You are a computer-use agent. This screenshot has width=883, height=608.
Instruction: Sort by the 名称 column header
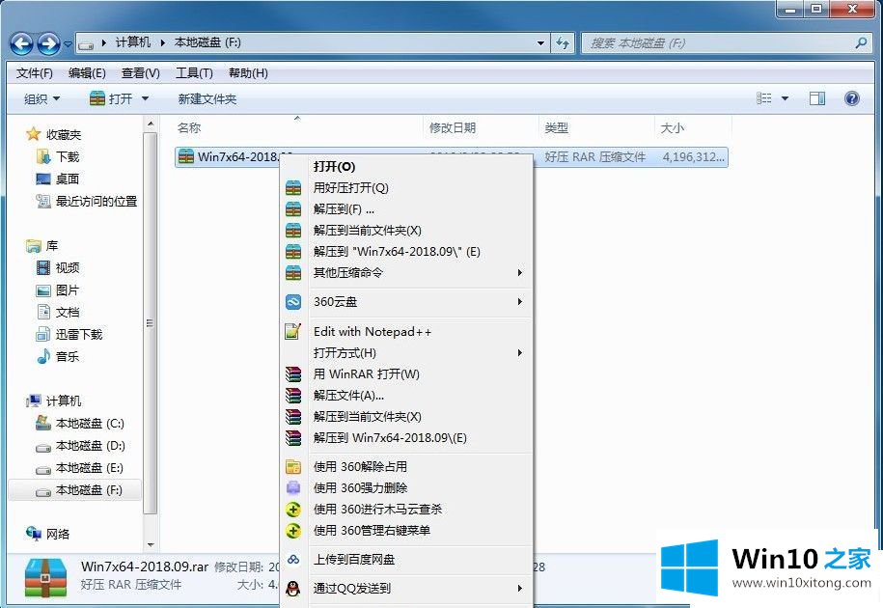[x=298, y=127]
